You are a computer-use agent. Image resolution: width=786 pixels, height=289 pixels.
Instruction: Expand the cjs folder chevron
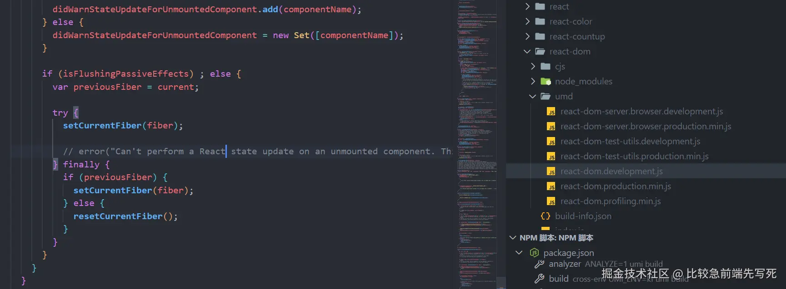click(533, 66)
